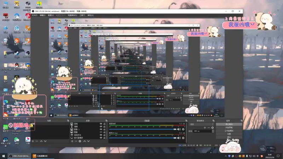This screenshot has width=283, height=159.
Task: Open 麦克风/Aux audio settings gear
Action: click(x=183, y=138)
